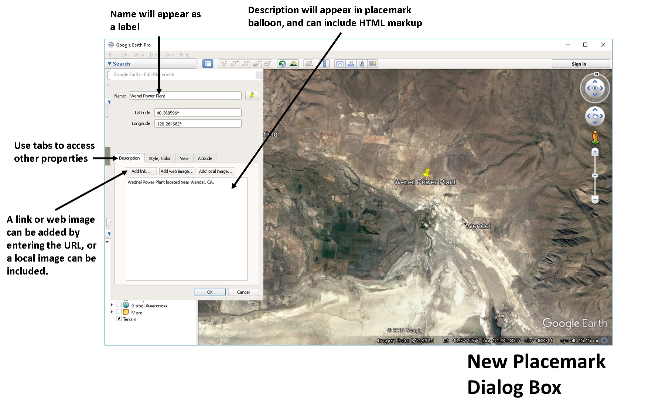Image resolution: width=662 pixels, height=413 pixels.
Task: Toggle the sidebar visibility toolbar button
Action: tap(208, 64)
